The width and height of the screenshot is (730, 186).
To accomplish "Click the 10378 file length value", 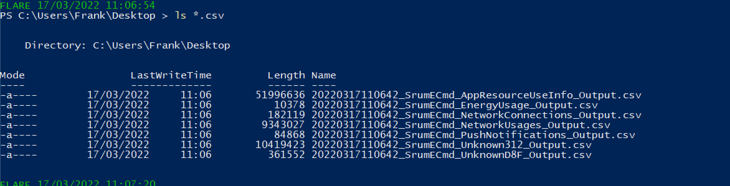I will tap(289, 105).
